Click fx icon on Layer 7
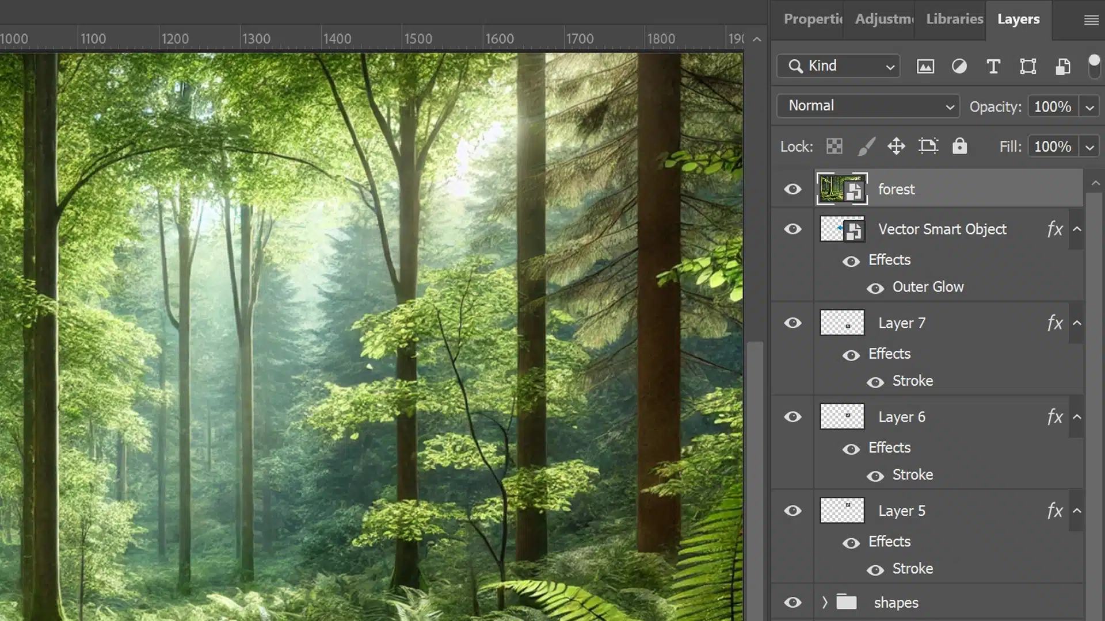This screenshot has height=621, width=1105. pos(1055,323)
